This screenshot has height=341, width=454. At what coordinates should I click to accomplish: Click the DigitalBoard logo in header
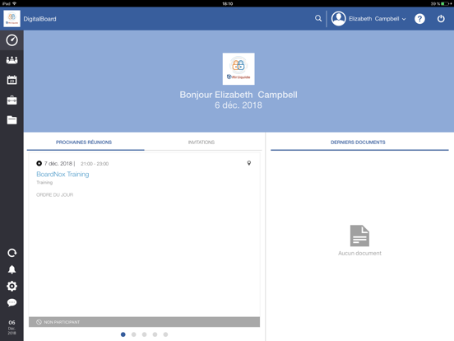tap(12, 19)
